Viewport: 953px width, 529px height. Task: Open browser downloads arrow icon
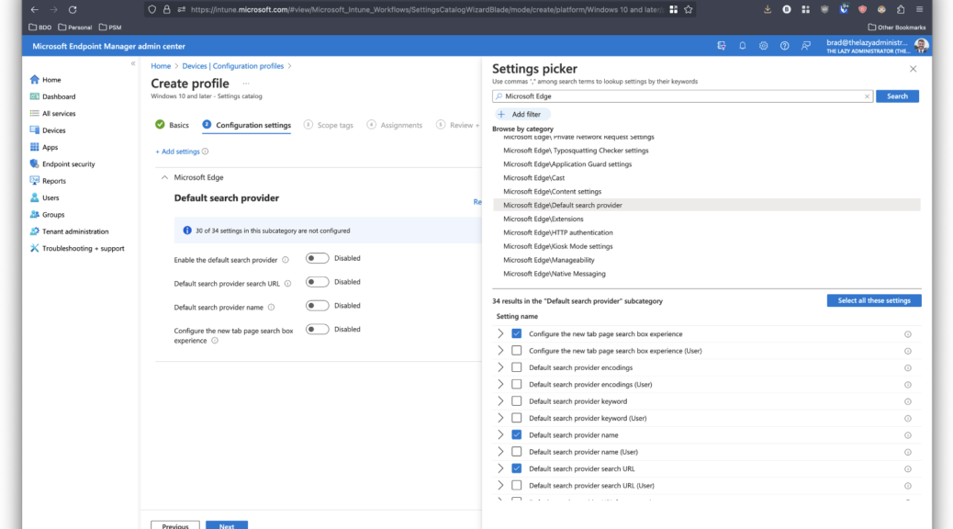pyautogui.click(x=768, y=10)
